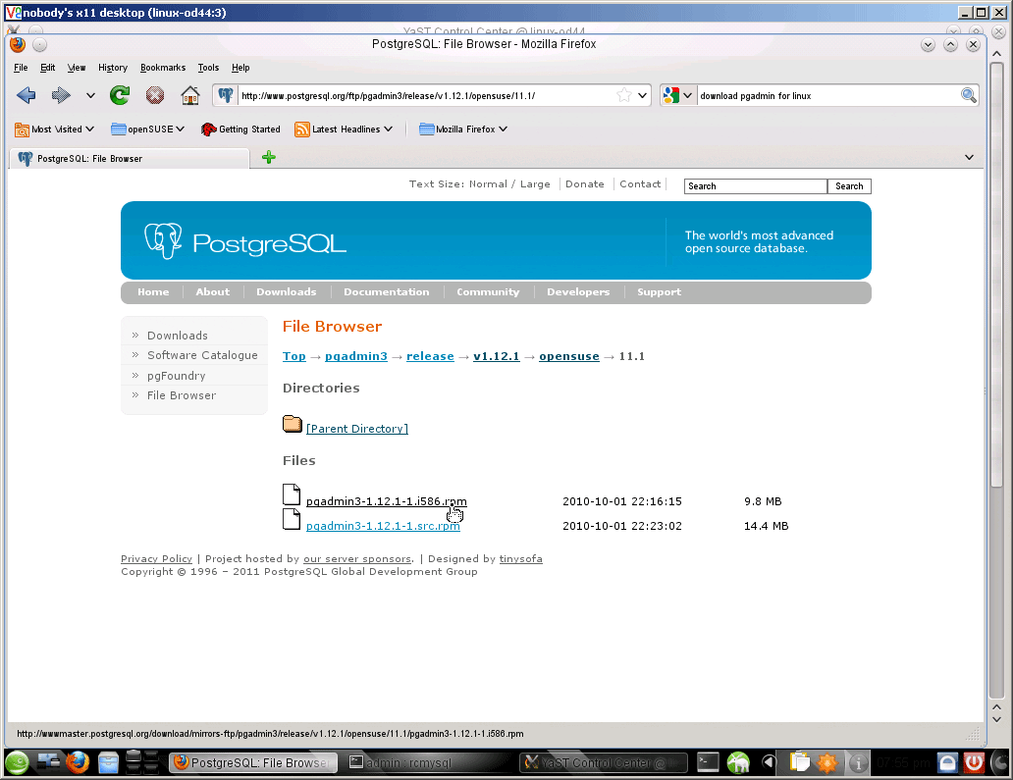The image size is (1013, 780).
Task: Bookmark this page with the star icon
Action: click(624, 95)
